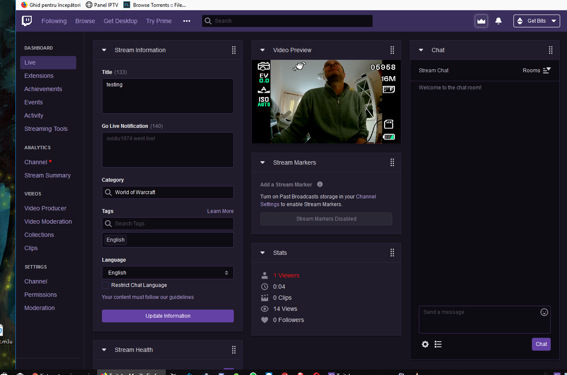Open Activity in the sidebar
This screenshot has height=375, width=567.
pyautogui.click(x=34, y=115)
